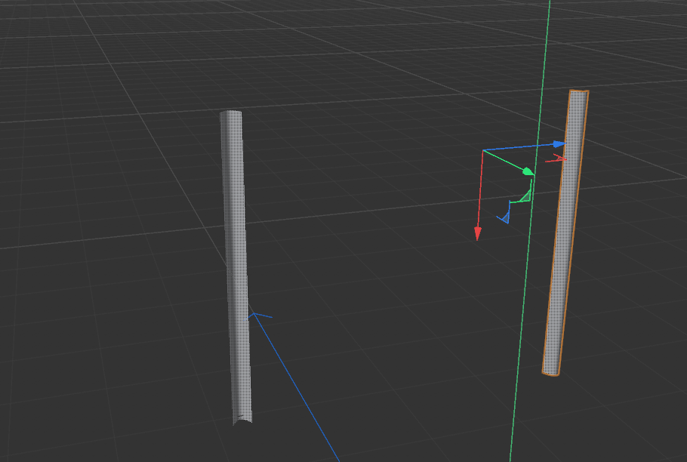Click the orange-outlined selected cylinder
Screen dimensions: 687x462
(x=565, y=232)
